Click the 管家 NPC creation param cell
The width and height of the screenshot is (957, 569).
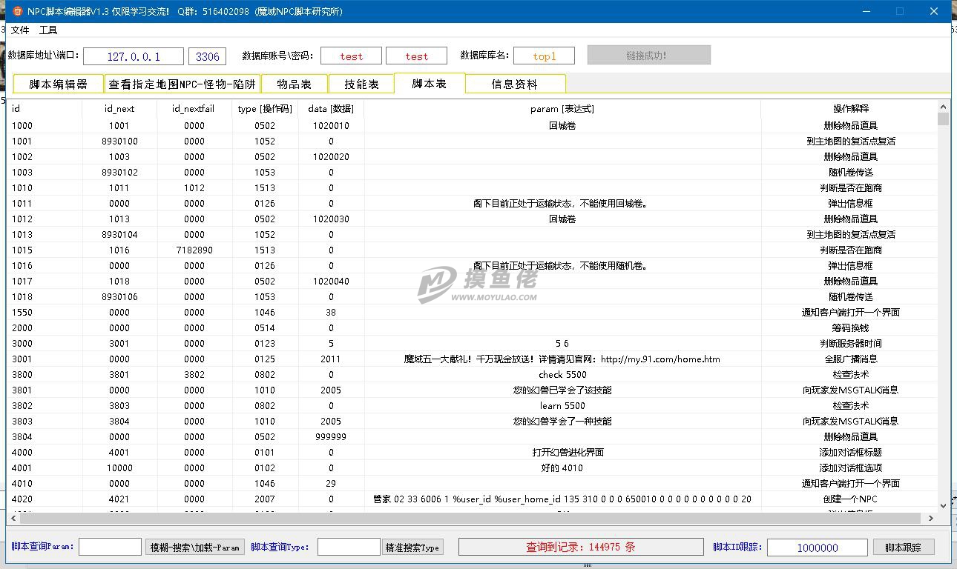[562, 499]
